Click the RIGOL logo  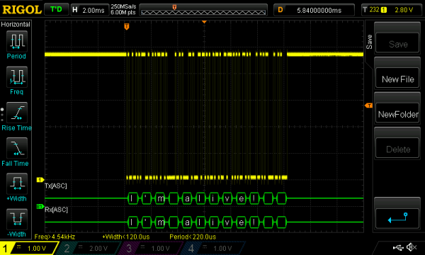[22, 10]
